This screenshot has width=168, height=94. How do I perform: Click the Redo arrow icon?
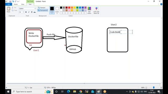pyautogui.click(x=16, y=1)
